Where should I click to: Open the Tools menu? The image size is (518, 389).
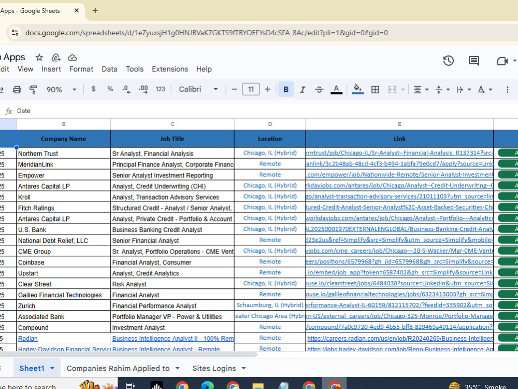coord(135,69)
